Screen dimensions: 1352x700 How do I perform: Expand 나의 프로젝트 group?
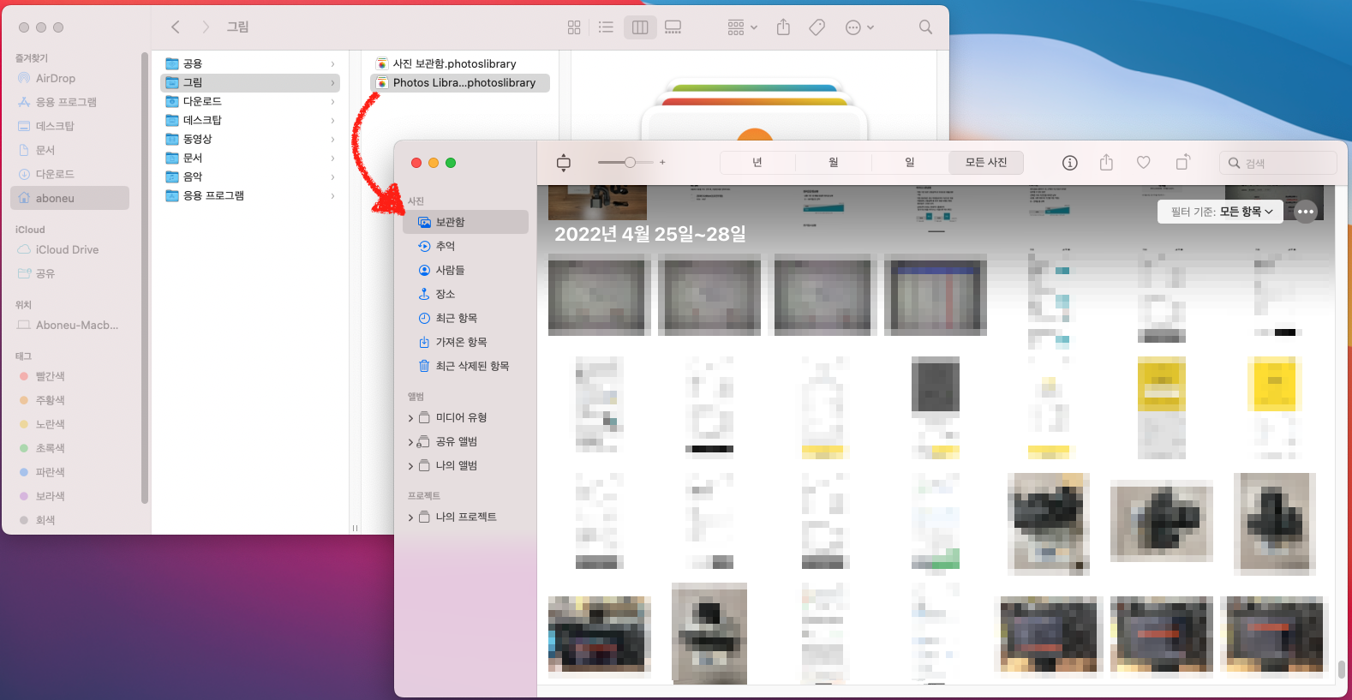(x=411, y=518)
